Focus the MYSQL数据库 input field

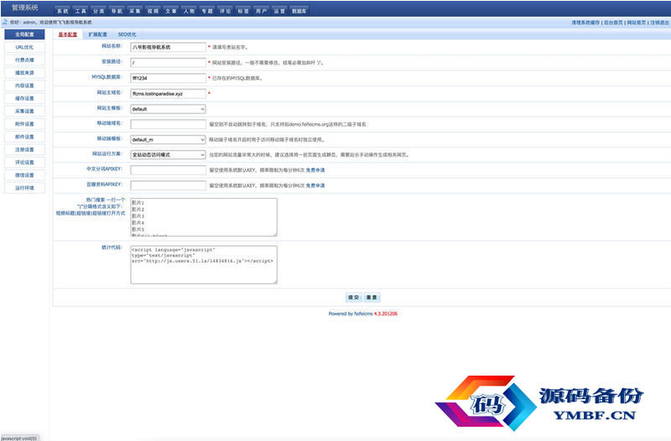169,78
